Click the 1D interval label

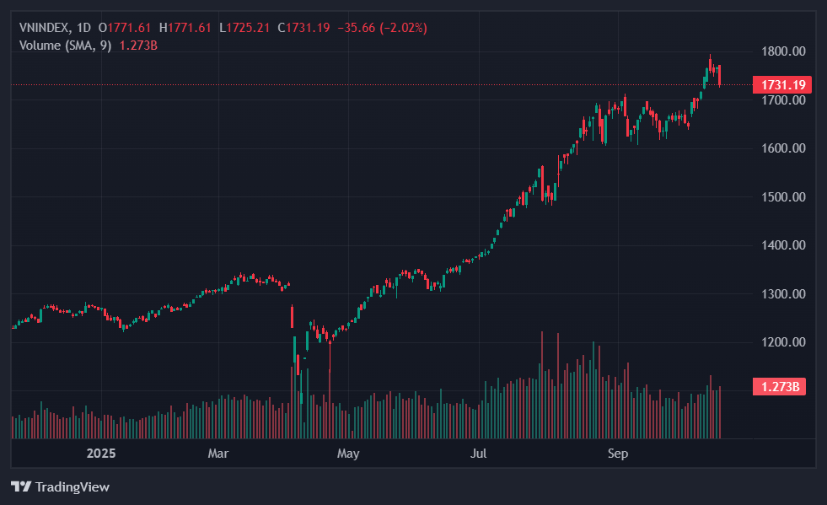[83, 28]
